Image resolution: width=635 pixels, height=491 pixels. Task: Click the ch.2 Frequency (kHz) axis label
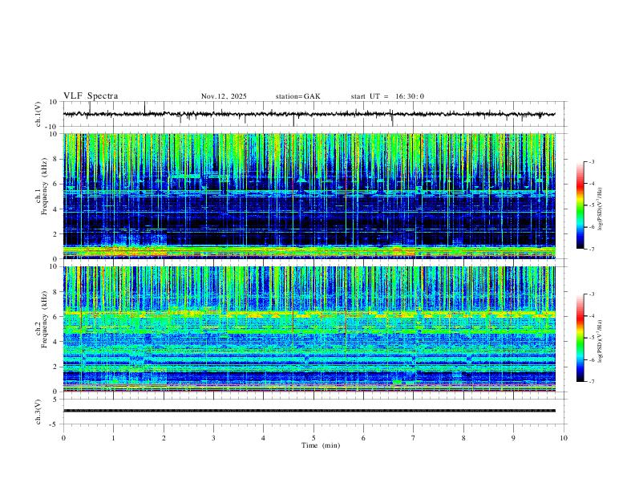click(x=42, y=319)
